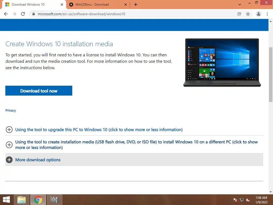
Task: Close the WinCDEmu - Download tab
Action: point(126,5)
